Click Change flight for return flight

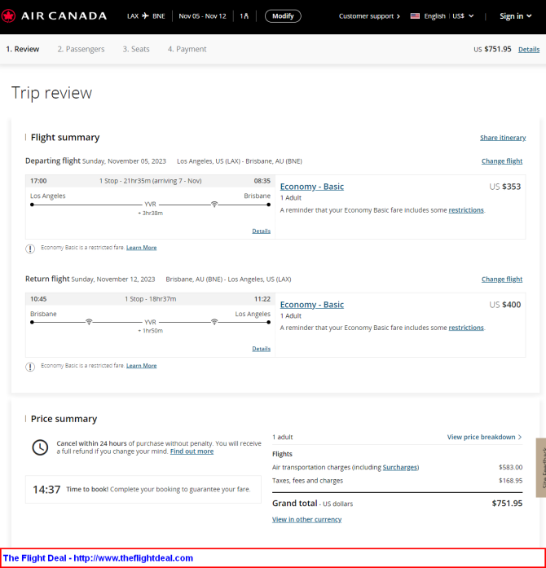pos(502,279)
